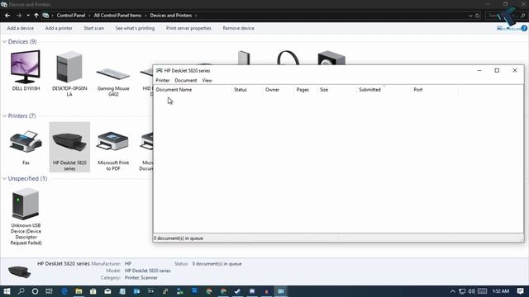Screen dimensions: 529x297
Task: Click See what's printing
Action: click(135, 28)
